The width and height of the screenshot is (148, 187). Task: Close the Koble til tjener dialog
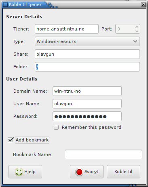click(x=143, y=5)
